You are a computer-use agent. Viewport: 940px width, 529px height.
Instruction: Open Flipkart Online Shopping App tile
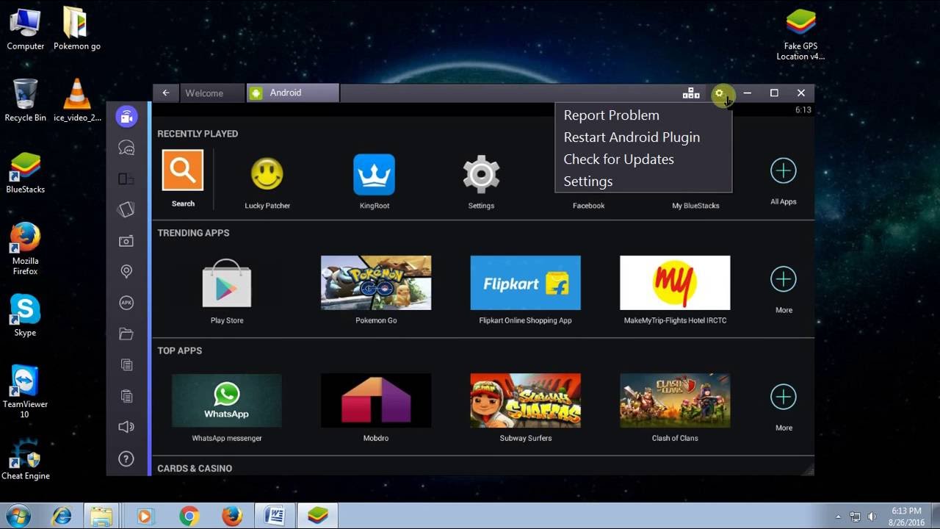pyautogui.click(x=525, y=283)
